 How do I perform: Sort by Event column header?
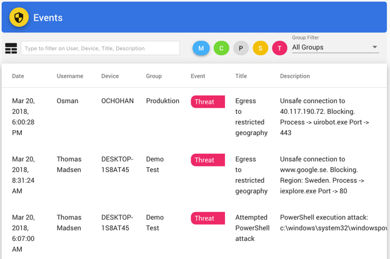coord(197,76)
